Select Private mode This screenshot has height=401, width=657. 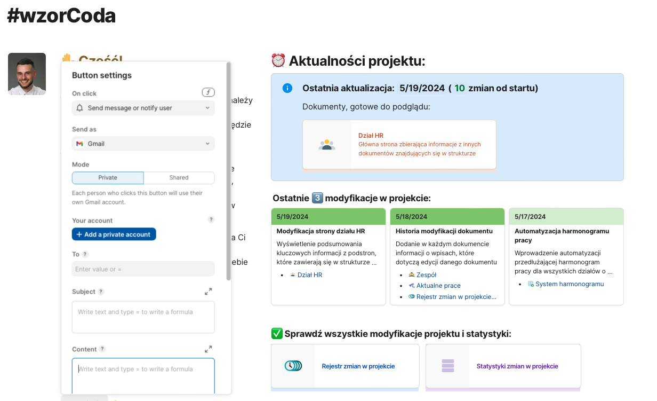pos(108,178)
